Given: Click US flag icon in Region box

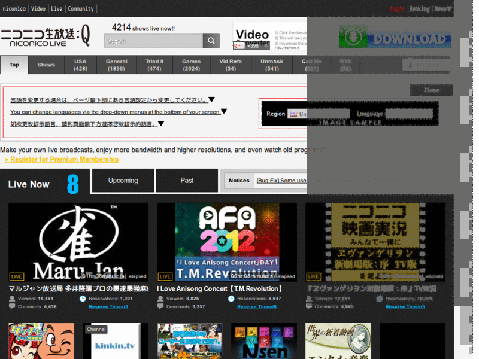Looking at the screenshot, I should click(293, 114).
